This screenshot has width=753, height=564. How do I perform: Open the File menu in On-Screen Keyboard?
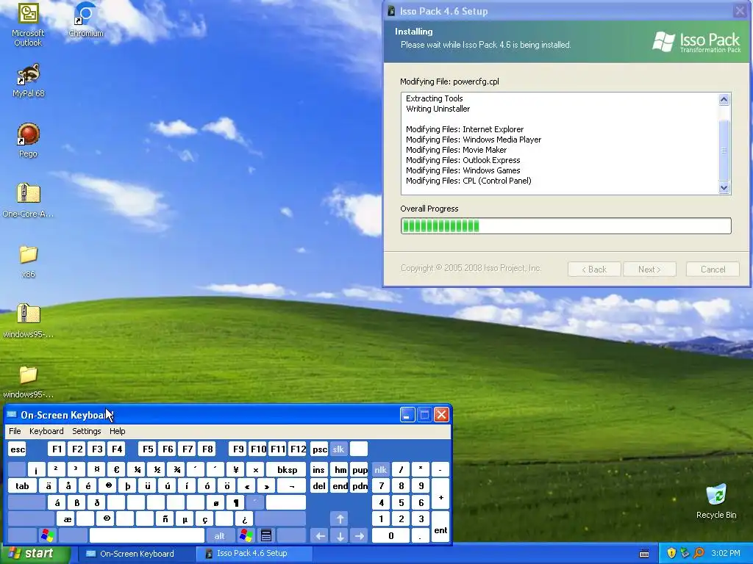[15, 431]
